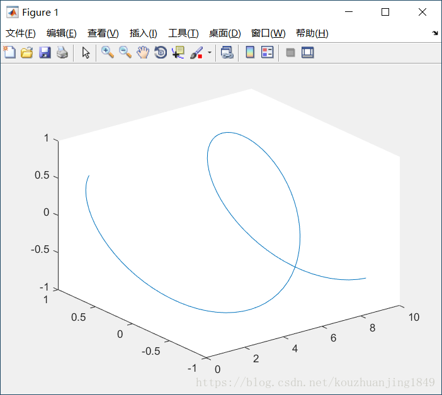Enable the Rotate 3D tool
Screen dimensions: 442x395
point(161,52)
